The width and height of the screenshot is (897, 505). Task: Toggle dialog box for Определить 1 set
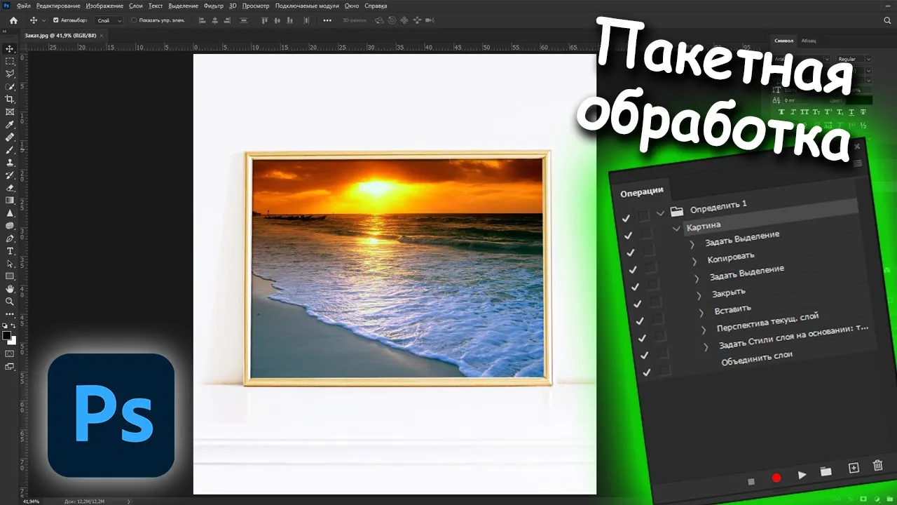pyautogui.click(x=643, y=215)
